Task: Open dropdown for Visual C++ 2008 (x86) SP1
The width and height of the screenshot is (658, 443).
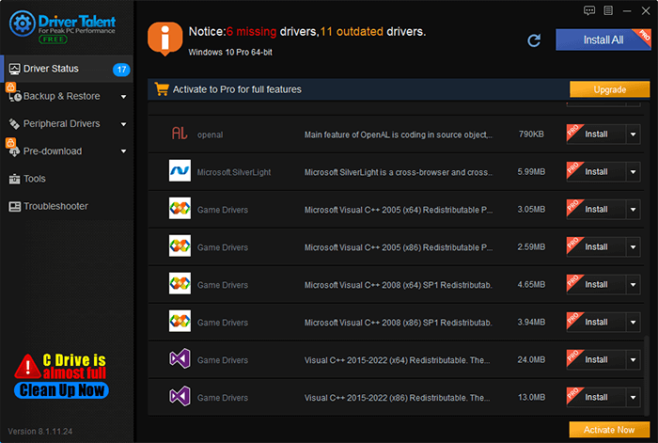Action: point(633,322)
